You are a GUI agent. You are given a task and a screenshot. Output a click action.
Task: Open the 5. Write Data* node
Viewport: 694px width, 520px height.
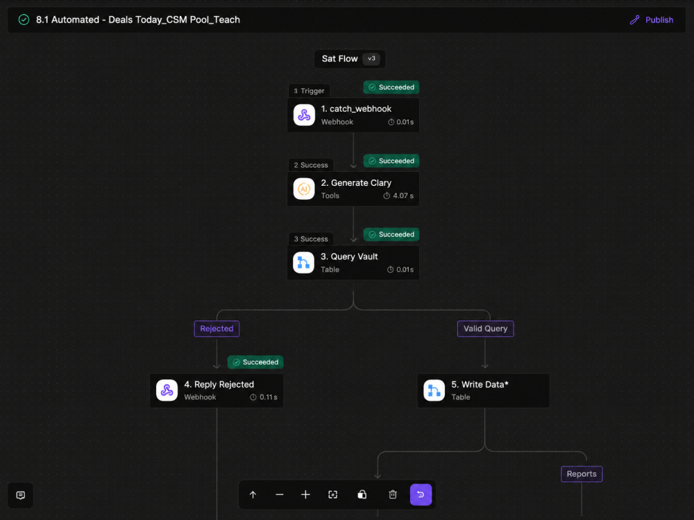[483, 390]
